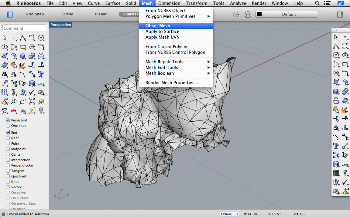Click the black Default layer color swatch
Image resolution: width=350 pixels, height=218 pixels.
pyautogui.click(x=259, y=14)
